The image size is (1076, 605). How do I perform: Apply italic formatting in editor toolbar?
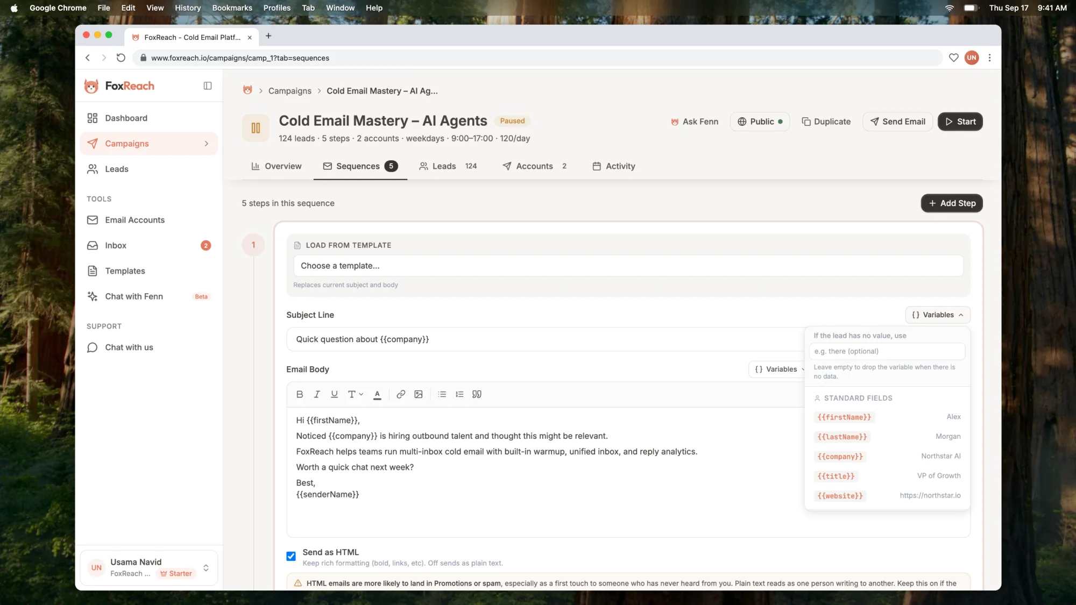[x=317, y=394]
